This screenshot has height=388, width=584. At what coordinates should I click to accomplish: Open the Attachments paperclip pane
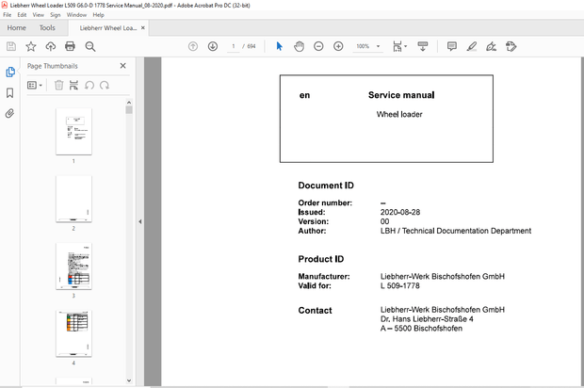point(10,113)
